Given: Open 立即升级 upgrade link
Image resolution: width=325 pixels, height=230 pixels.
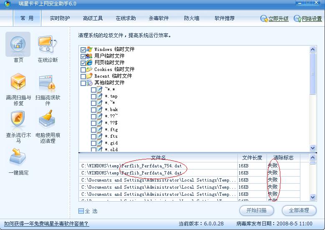Looking at the screenshot, I should point(278,19).
